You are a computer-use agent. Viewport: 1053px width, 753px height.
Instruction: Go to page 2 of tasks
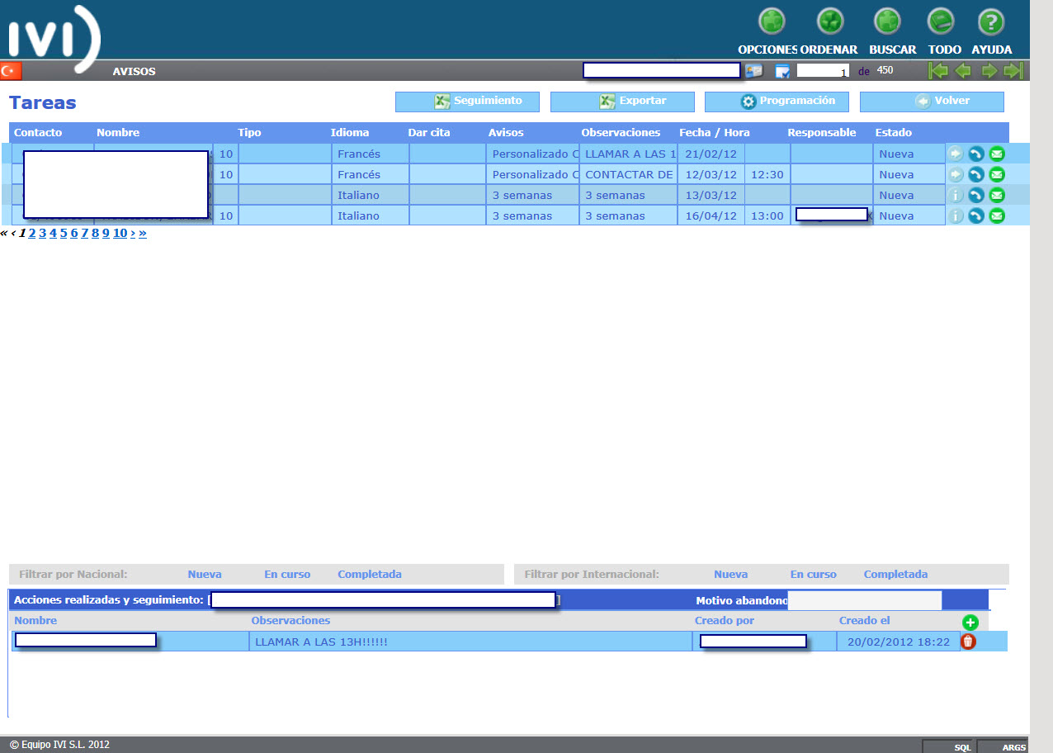(x=31, y=233)
